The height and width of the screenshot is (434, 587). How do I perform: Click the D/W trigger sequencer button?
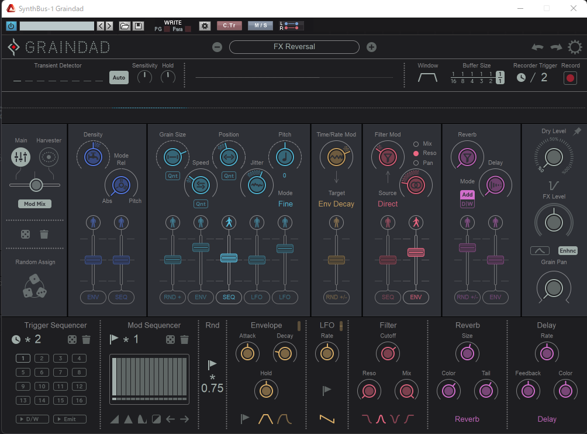[32, 419]
